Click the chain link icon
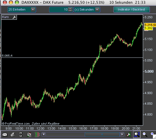This screenshot has height=139, width=156. 21,134
